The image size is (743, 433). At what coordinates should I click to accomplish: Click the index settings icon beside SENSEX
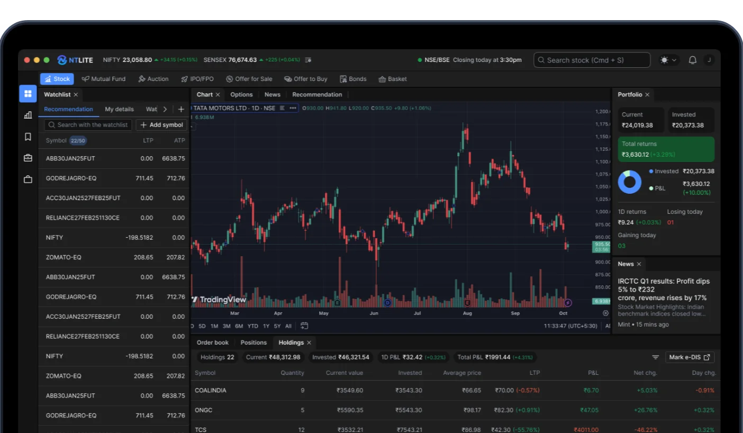[309, 60]
